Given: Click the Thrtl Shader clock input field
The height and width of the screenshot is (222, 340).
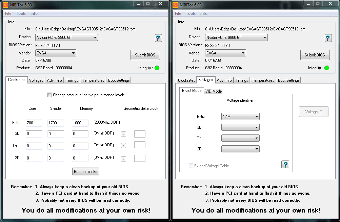Looking at the screenshot, I should pyautogui.click(x=56, y=146).
